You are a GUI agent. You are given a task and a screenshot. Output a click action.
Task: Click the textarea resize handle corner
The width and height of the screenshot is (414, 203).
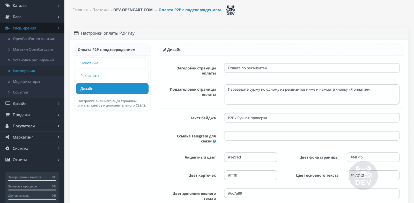[x=398, y=103]
